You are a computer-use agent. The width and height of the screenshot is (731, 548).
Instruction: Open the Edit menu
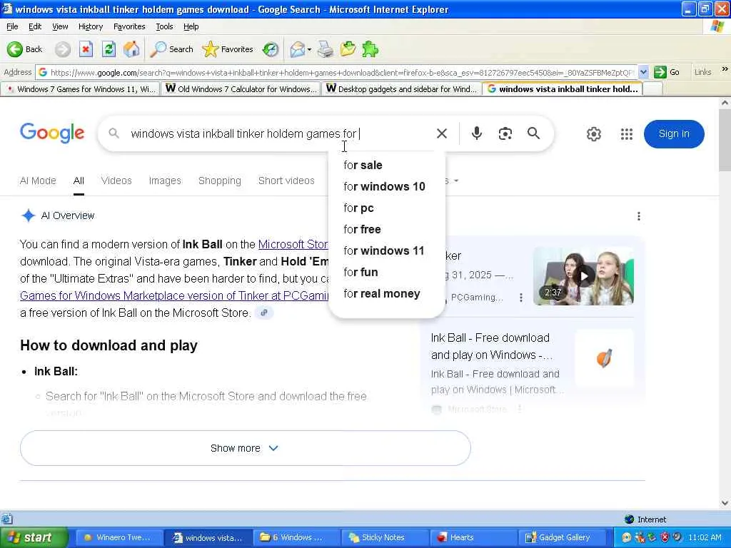point(35,26)
